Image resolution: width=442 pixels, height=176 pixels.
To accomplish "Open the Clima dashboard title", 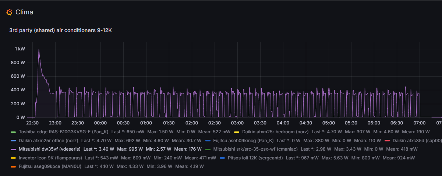I will pyautogui.click(x=24, y=12).
